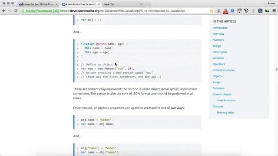Open the red badge extension icon
This screenshot has width=278, height=156.
(225, 11)
